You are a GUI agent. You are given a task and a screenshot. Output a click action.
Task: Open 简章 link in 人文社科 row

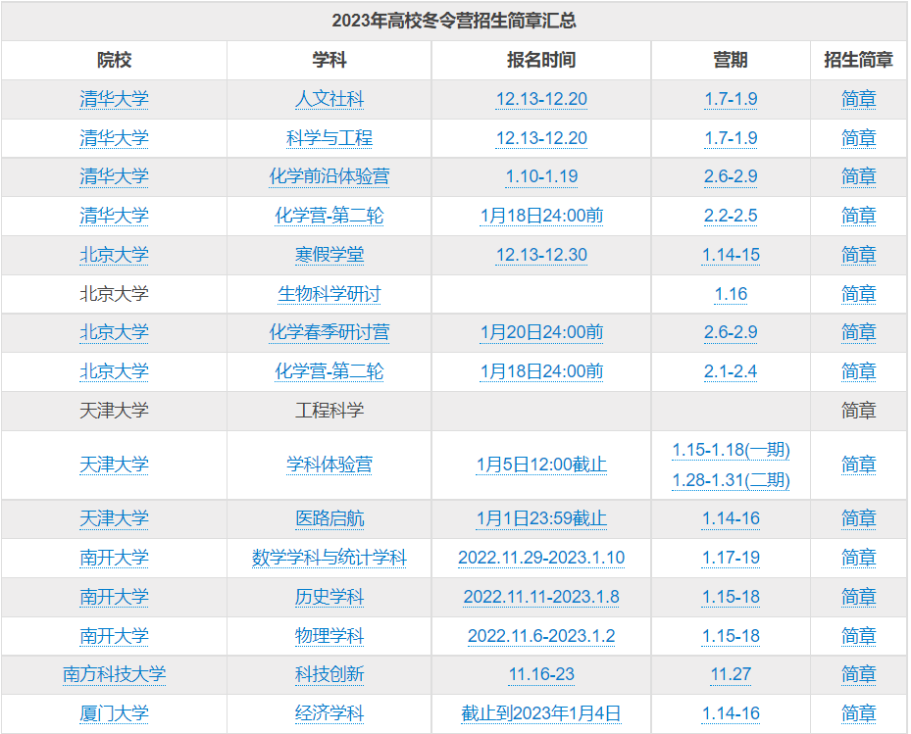point(858,99)
